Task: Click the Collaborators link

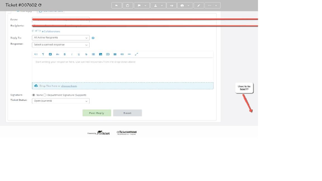Action: (52, 32)
